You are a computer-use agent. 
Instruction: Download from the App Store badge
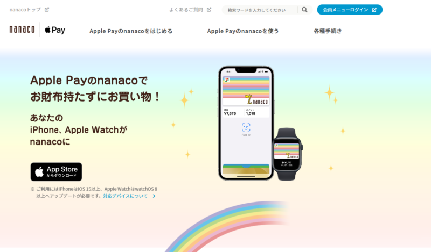pyautogui.click(x=56, y=171)
